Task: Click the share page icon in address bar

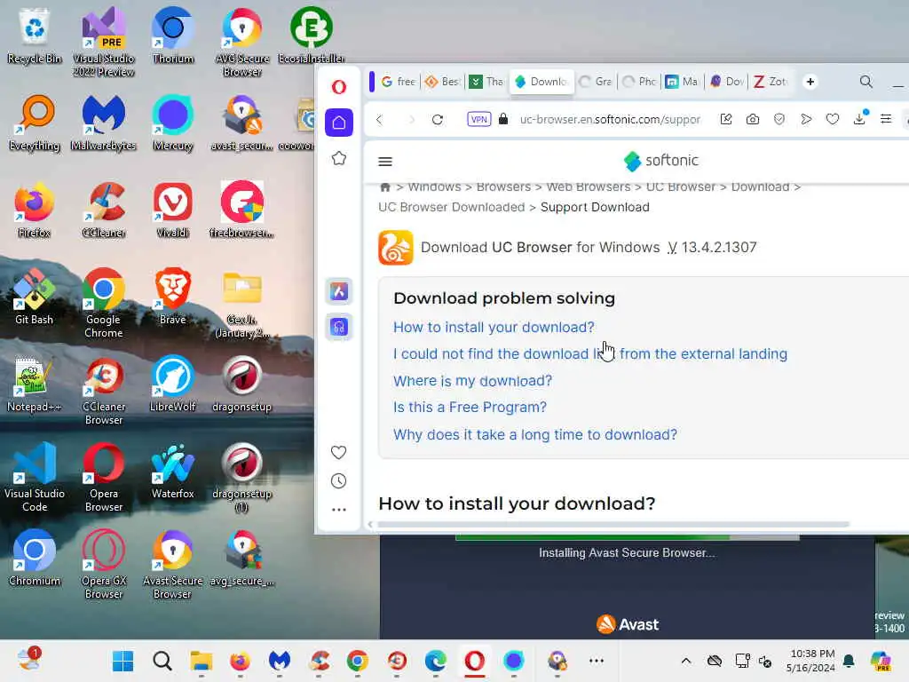Action: (726, 120)
